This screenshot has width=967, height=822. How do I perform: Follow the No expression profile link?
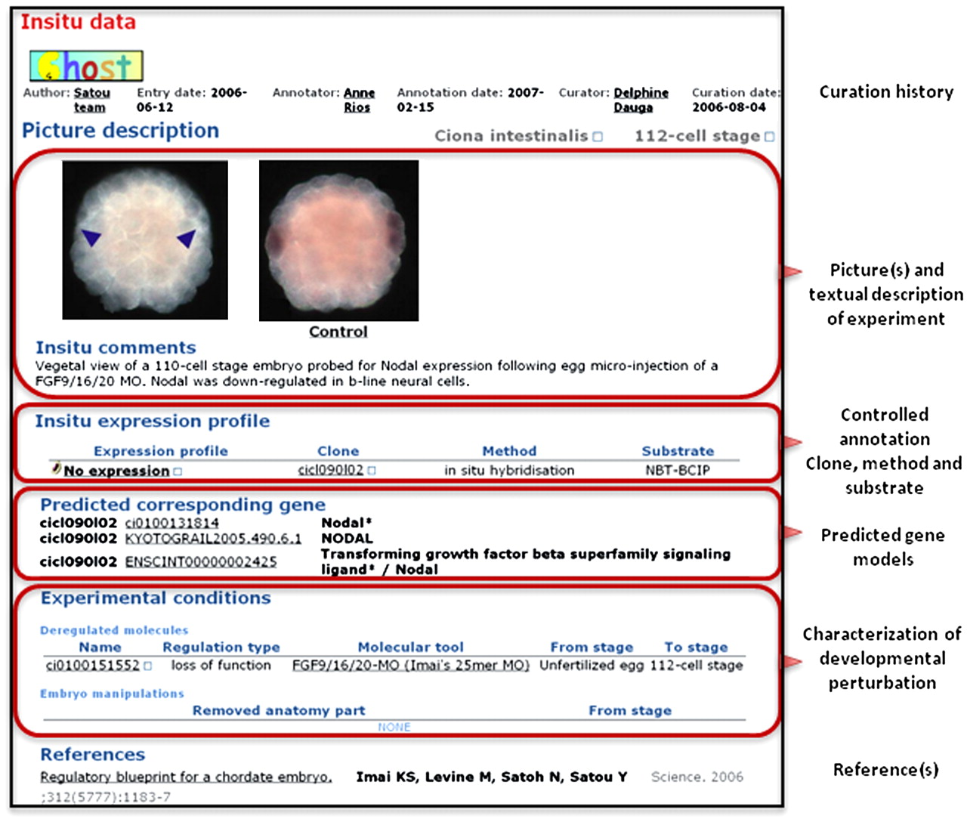(x=116, y=471)
